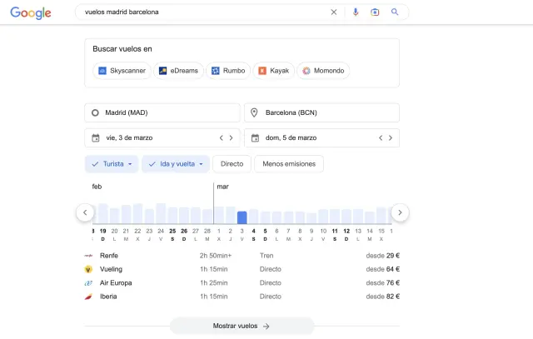Move return date one day earlier
This screenshot has width=533, height=339.
pos(381,137)
